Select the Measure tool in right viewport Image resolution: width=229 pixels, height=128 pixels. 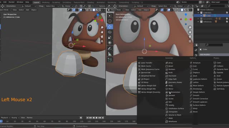(x=110, y=54)
